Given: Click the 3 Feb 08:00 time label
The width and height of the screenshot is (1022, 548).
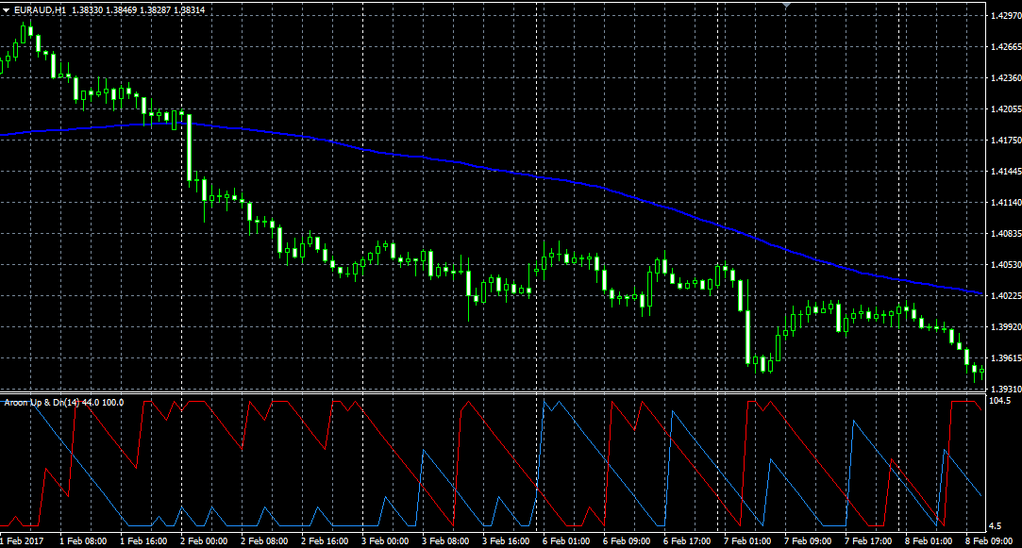Looking at the screenshot, I should pyautogui.click(x=445, y=541).
